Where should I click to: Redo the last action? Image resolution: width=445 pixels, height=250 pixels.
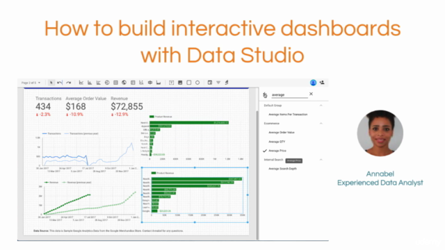pyautogui.click(x=68, y=83)
